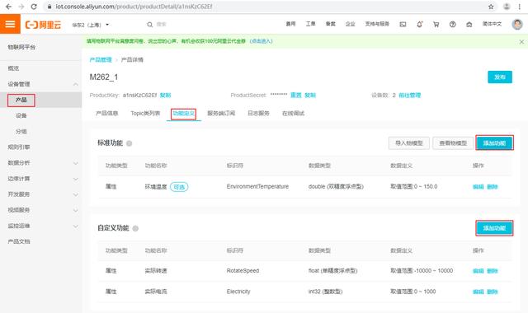The height and width of the screenshot is (313, 528).
Task: Open the 工单 menu
Action: 310,24
